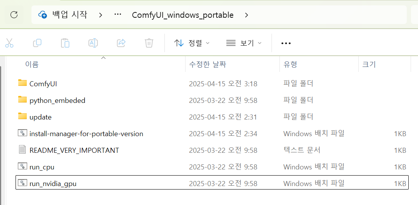Screen dimensions: 418x205
Task: Click README_VERY_IMPORTANT text document icon
Action: coord(23,150)
